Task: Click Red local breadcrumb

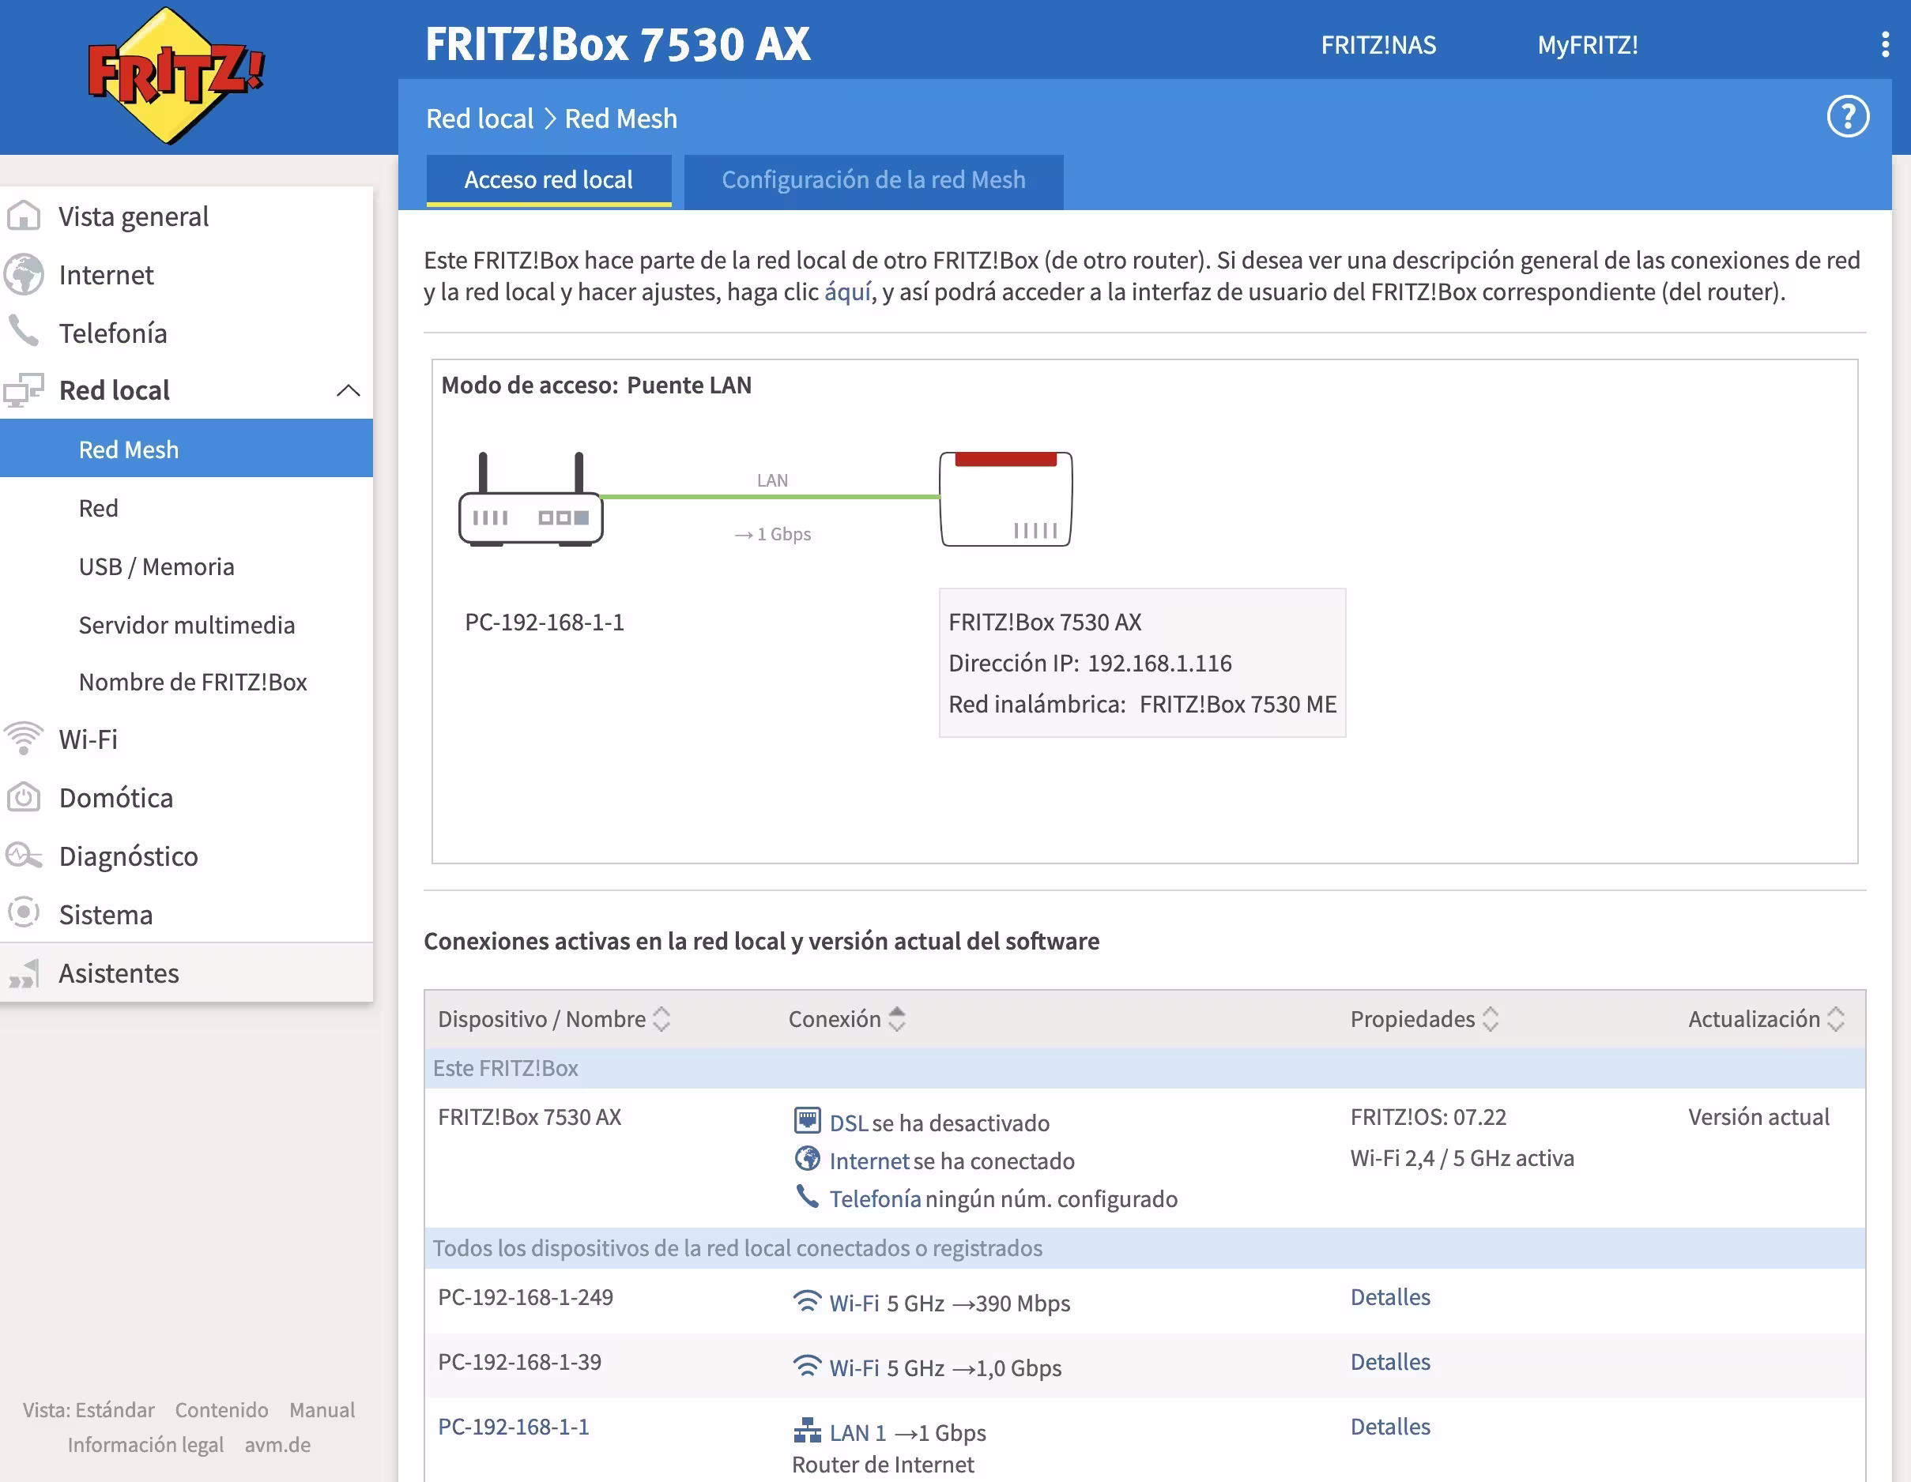Action: pyautogui.click(x=480, y=118)
